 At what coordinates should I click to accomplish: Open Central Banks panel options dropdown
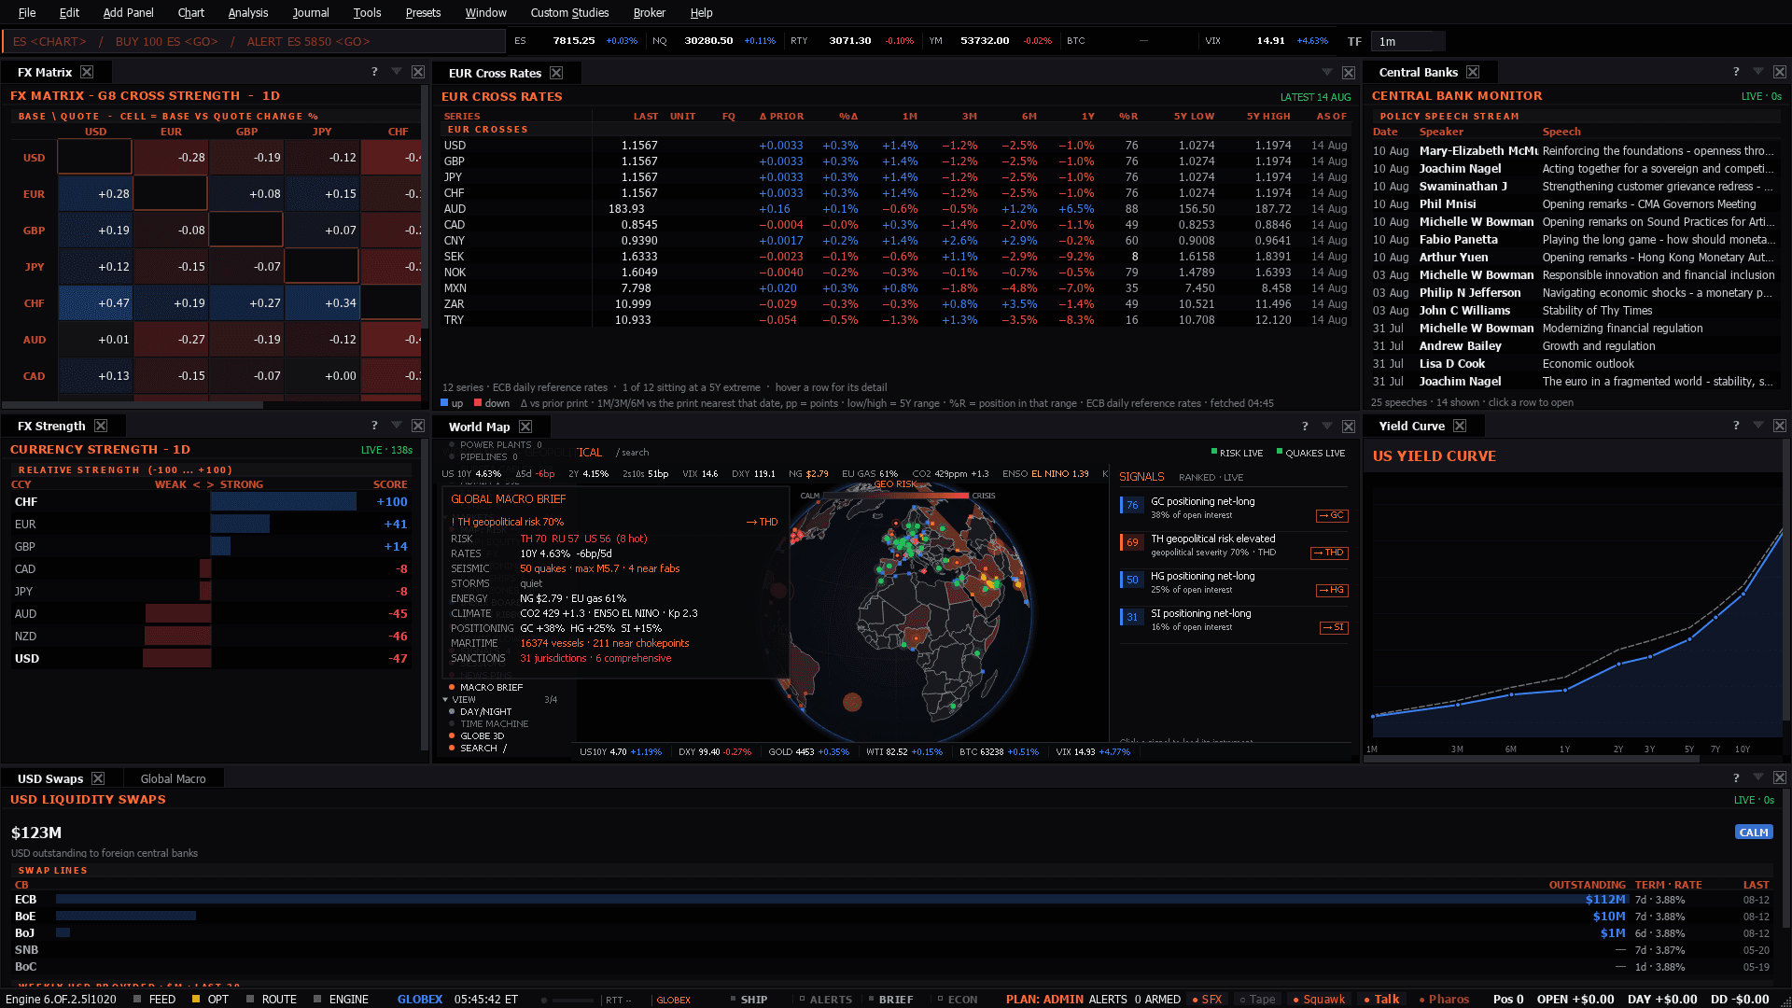coord(1758,72)
